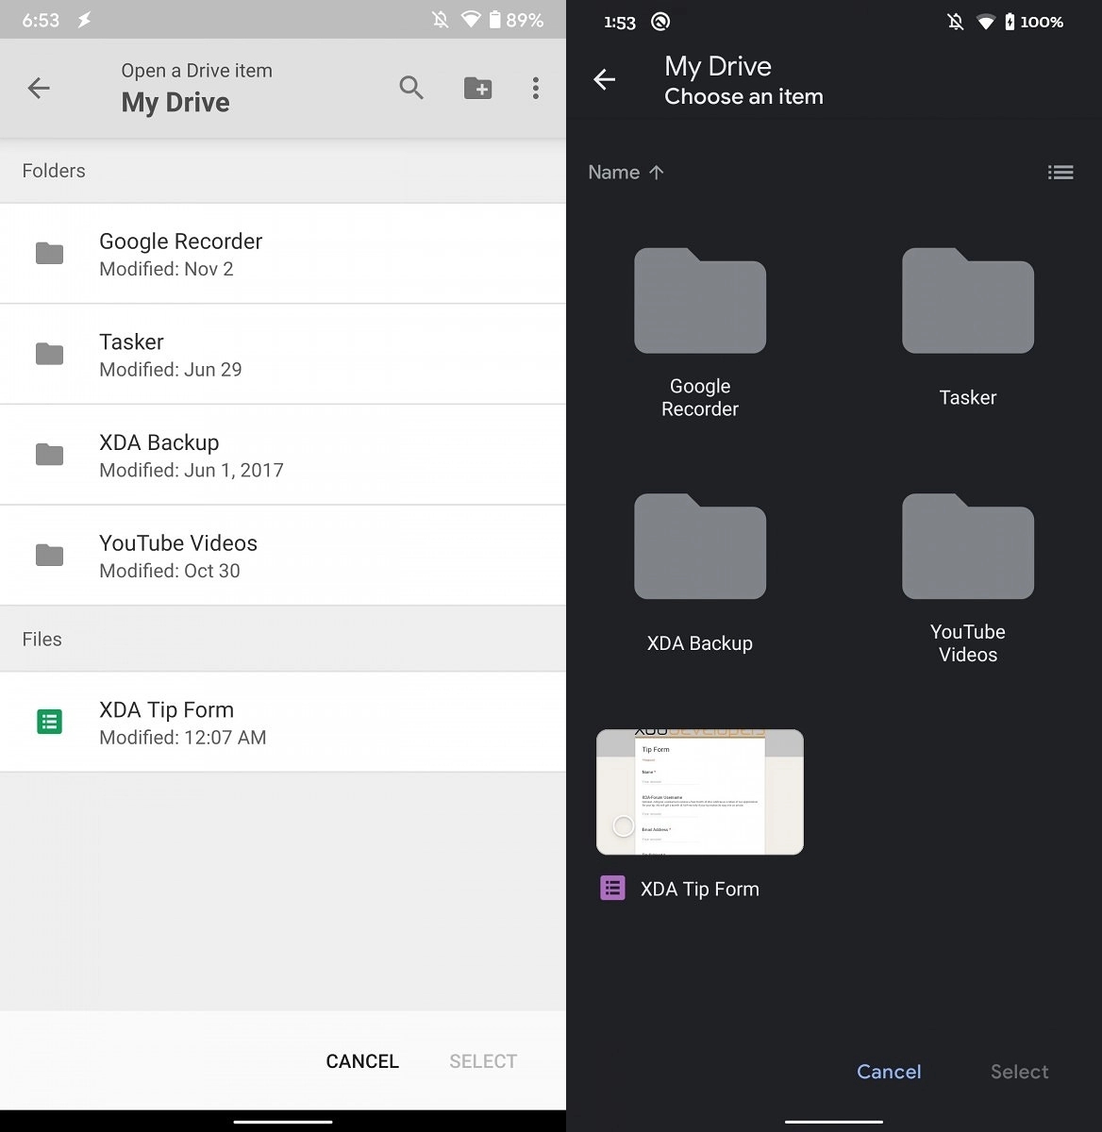The image size is (1102, 1132).
Task: Open the large YouTube Videos folder in the grid
Action: coord(968,546)
